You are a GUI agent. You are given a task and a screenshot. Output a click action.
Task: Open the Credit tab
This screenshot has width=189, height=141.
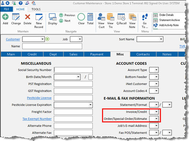click(32, 54)
